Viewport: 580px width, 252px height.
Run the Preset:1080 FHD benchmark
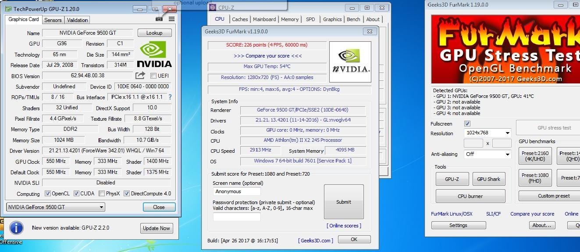(x=535, y=178)
